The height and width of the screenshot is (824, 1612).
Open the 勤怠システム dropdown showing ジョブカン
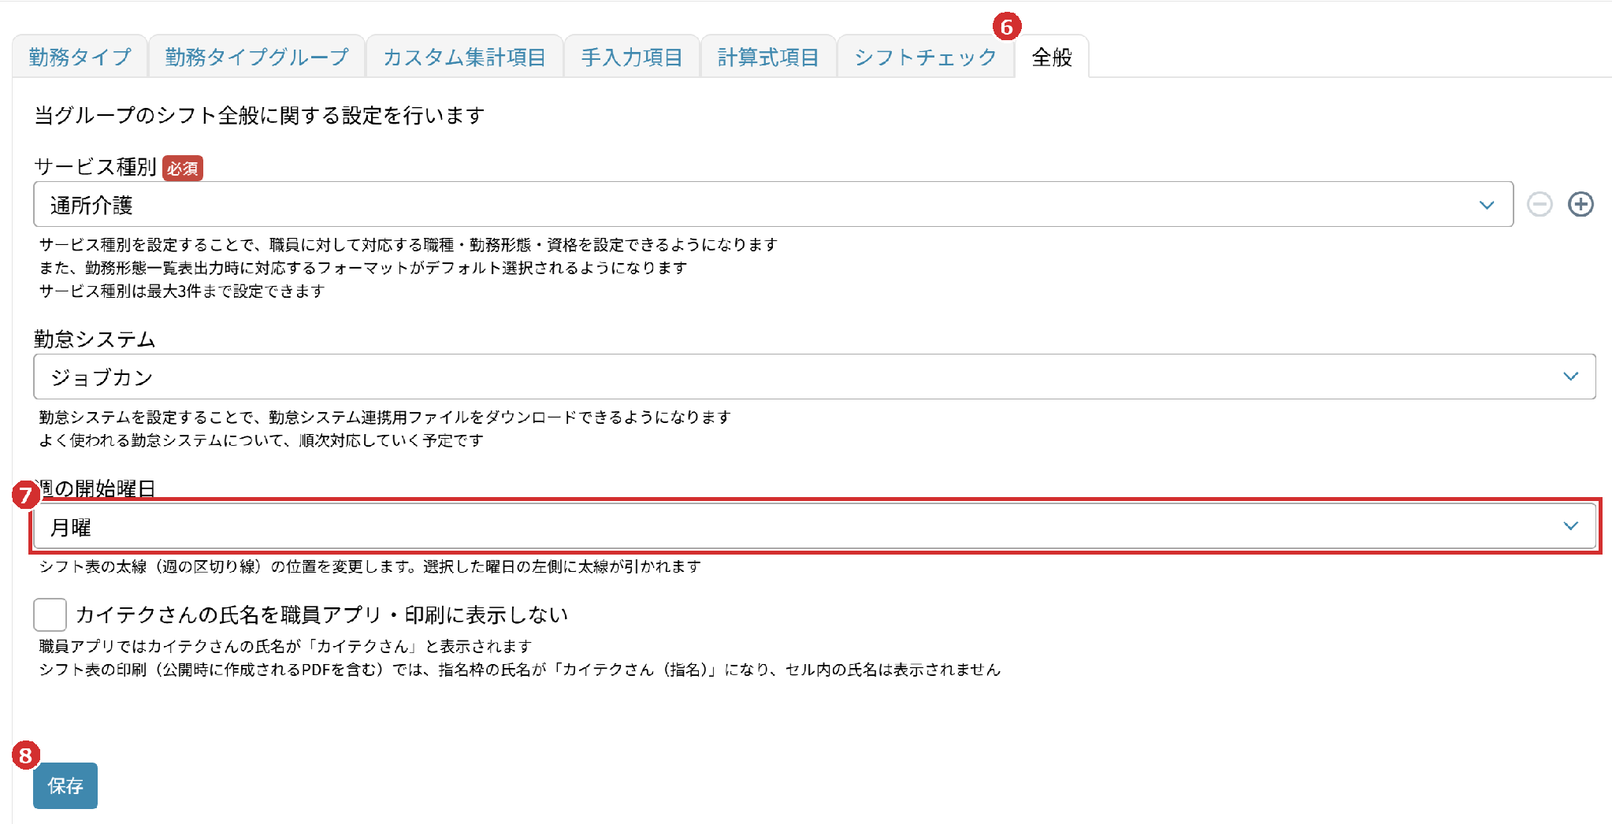point(815,377)
